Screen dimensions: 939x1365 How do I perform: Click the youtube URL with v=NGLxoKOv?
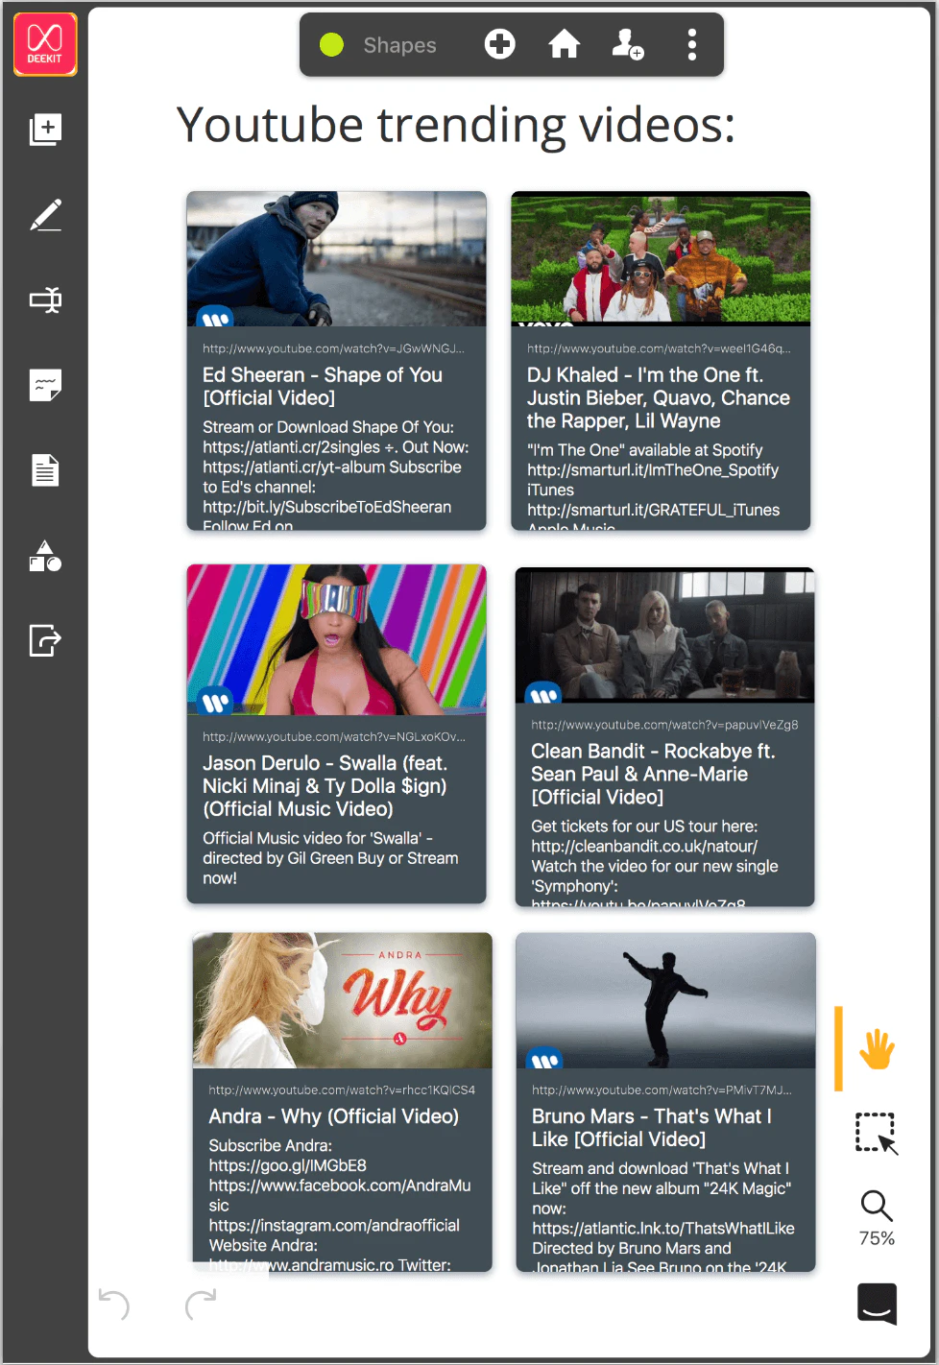[334, 736]
